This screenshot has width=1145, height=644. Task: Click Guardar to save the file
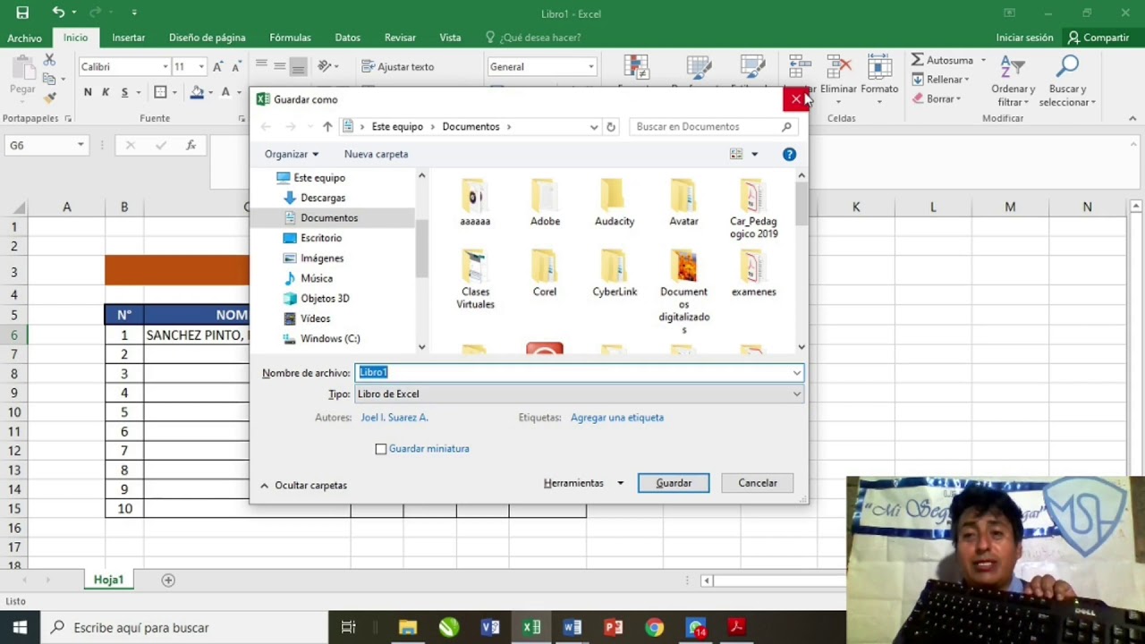click(x=674, y=483)
